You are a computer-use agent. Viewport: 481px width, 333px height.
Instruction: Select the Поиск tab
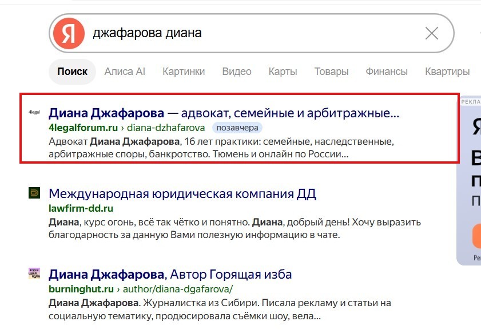[73, 72]
